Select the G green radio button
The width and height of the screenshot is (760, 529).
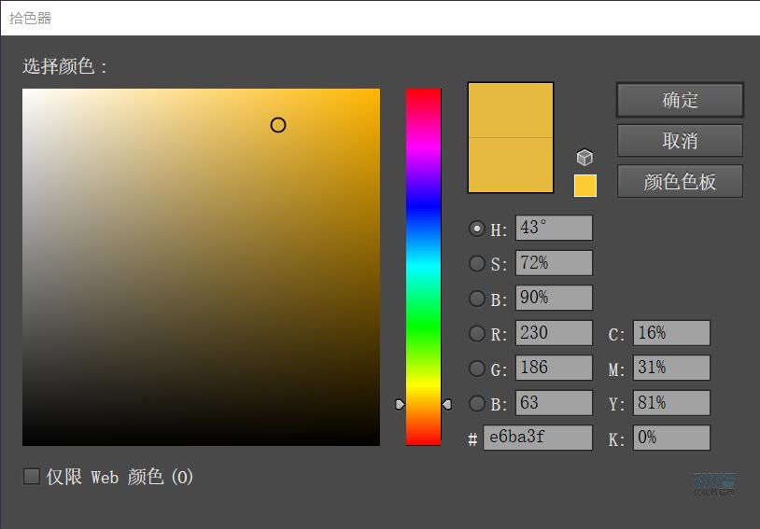click(477, 369)
